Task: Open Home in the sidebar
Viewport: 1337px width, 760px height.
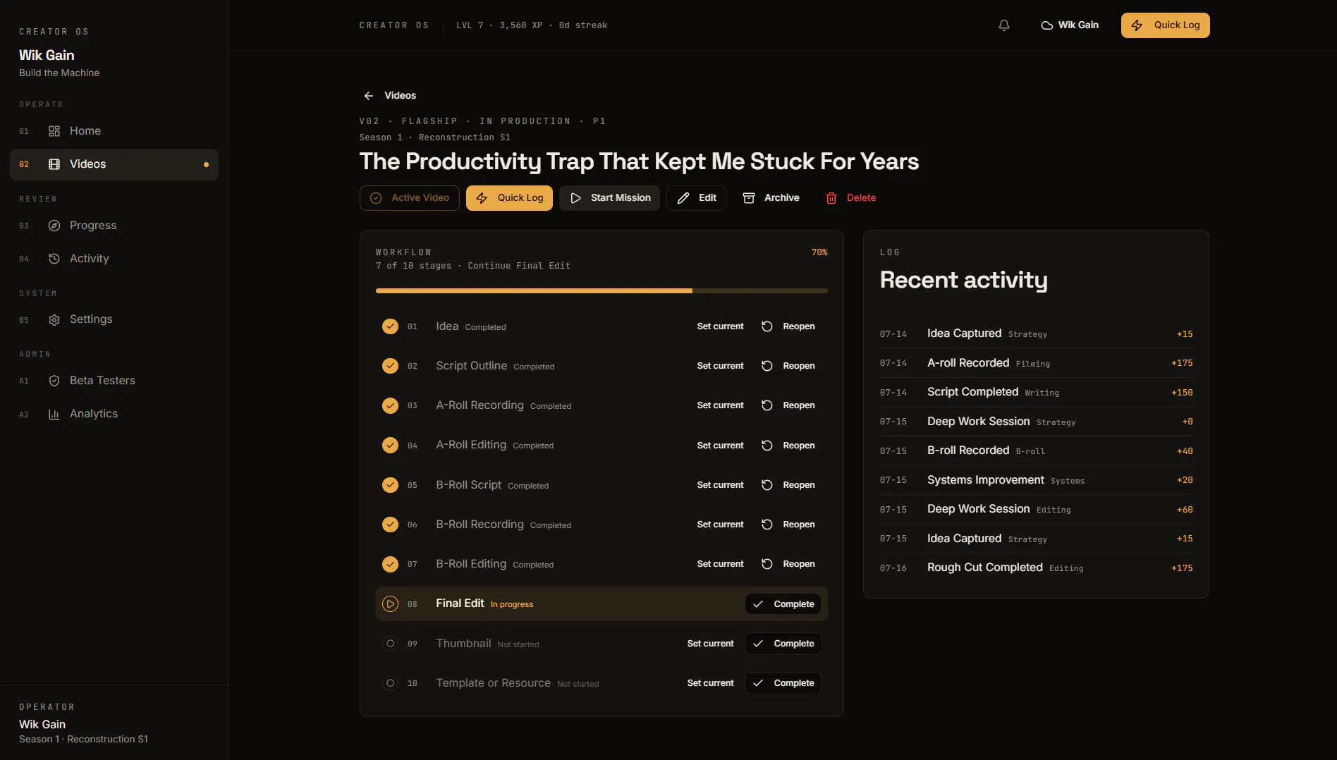Action: pyautogui.click(x=114, y=131)
